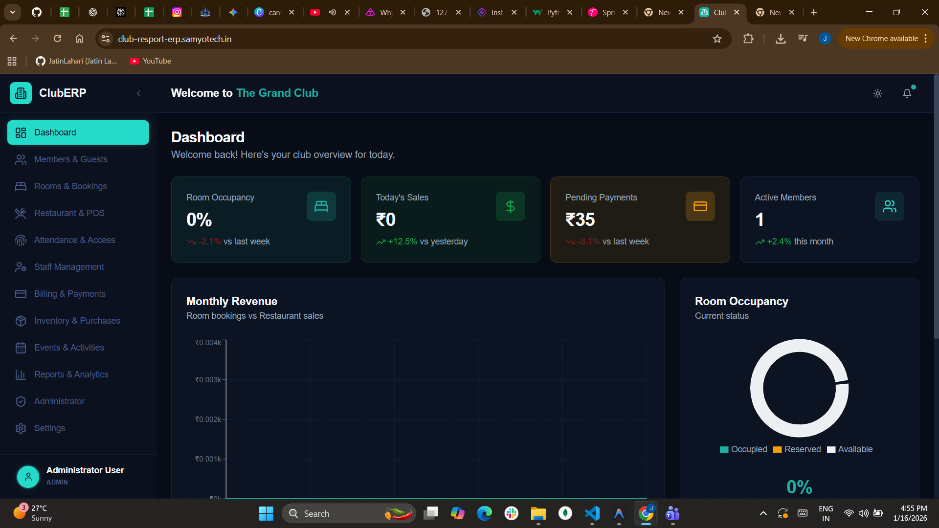Open the notifications bell icon
Viewport: 939px width, 528px height.
[x=907, y=93]
